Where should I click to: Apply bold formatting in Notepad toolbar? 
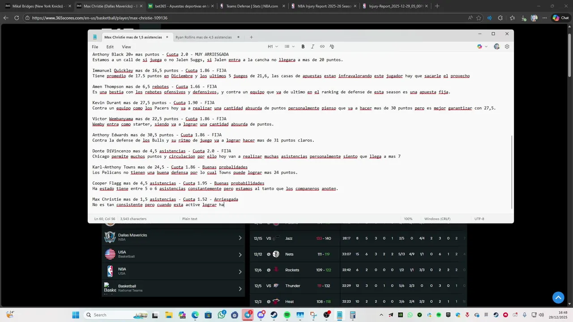[303, 47]
